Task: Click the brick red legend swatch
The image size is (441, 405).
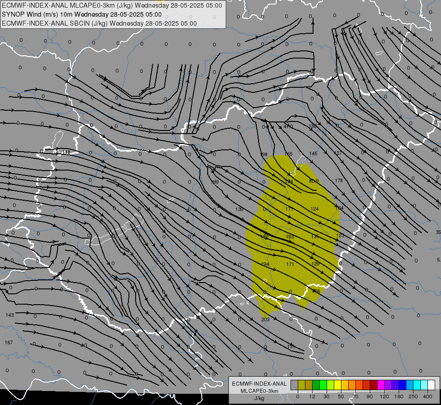Action: pos(367,385)
